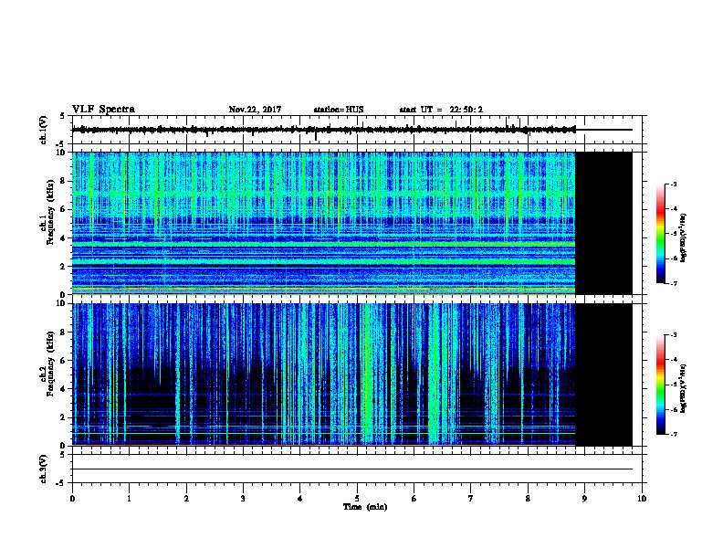
Task: Click time-axis tick label "6"
Action: click(x=414, y=499)
